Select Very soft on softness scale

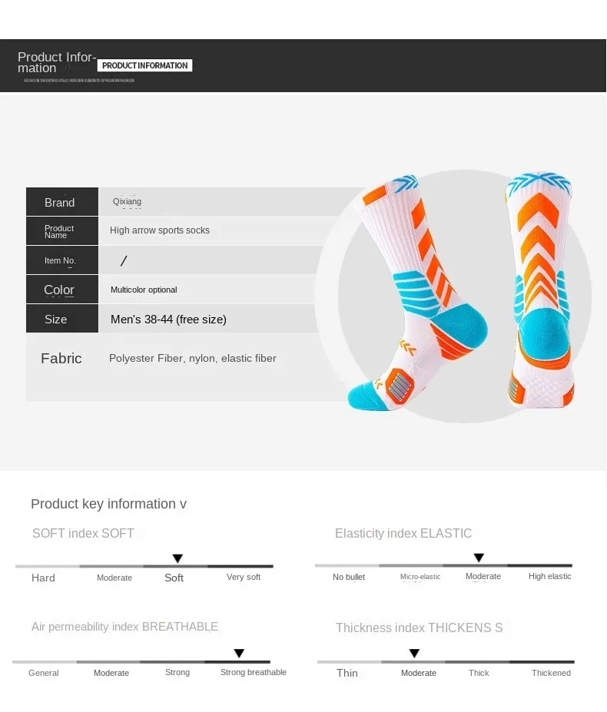click(244, 577)
